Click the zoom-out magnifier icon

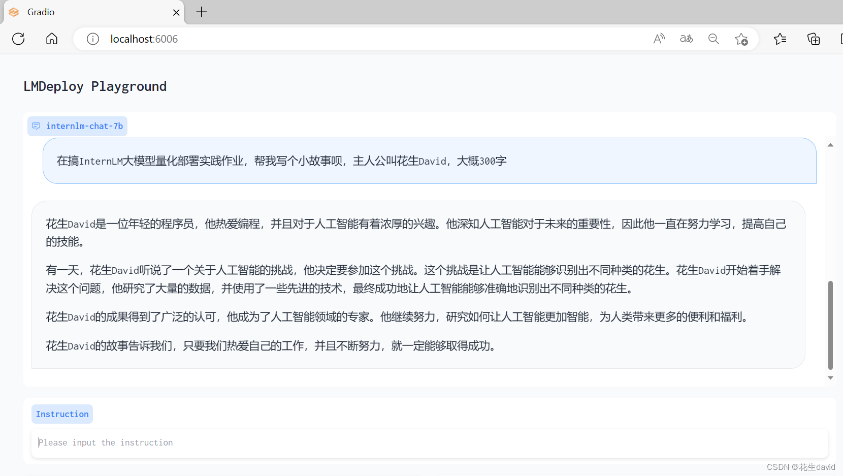click(714, 39)
